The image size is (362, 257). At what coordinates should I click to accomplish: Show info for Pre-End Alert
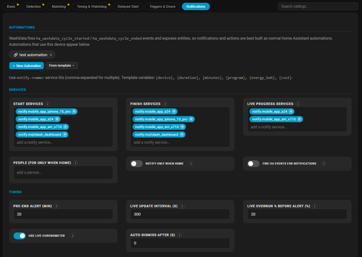[56, 206]
